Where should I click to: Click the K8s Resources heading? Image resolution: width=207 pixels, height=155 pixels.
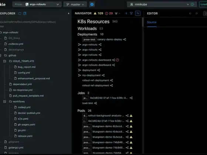pyautogui.click(x=94, y=21)
